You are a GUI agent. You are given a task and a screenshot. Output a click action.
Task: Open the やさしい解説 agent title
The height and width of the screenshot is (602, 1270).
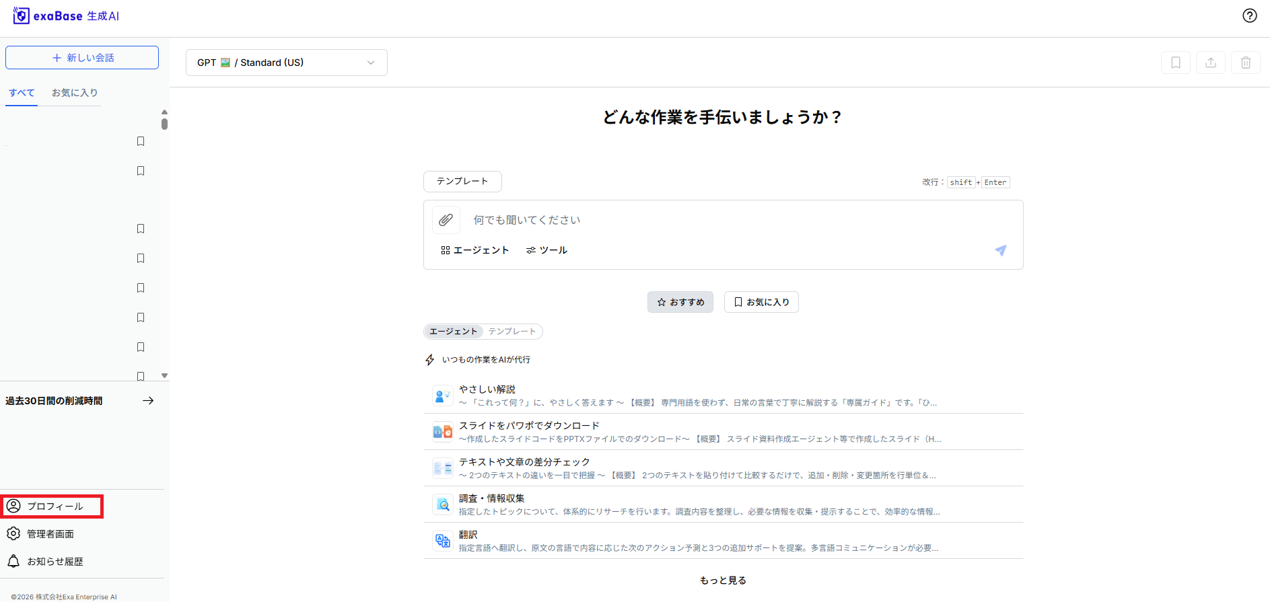pos(487,389)
